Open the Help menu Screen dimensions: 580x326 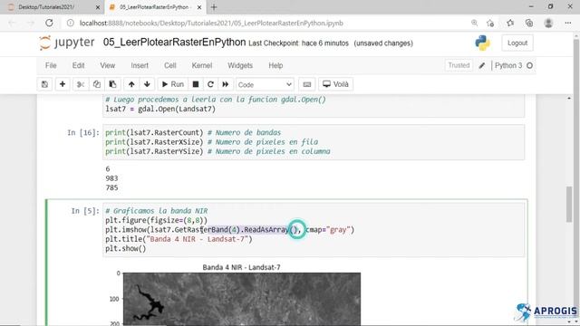tap(275, 65)
